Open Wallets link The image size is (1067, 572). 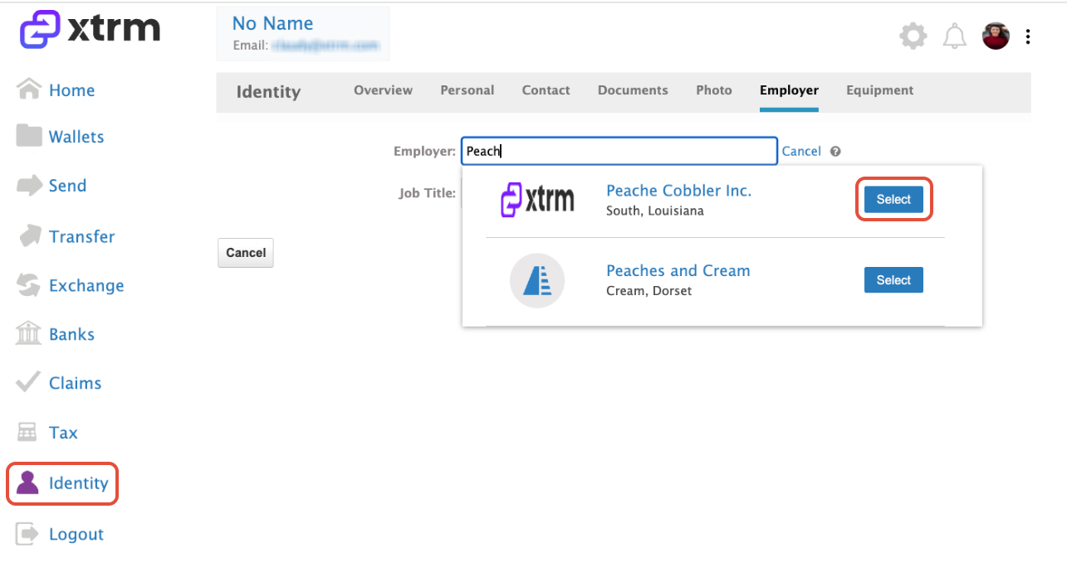76,137
